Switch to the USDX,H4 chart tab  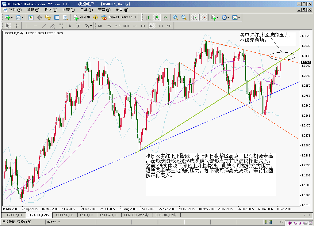click(87, 215)
